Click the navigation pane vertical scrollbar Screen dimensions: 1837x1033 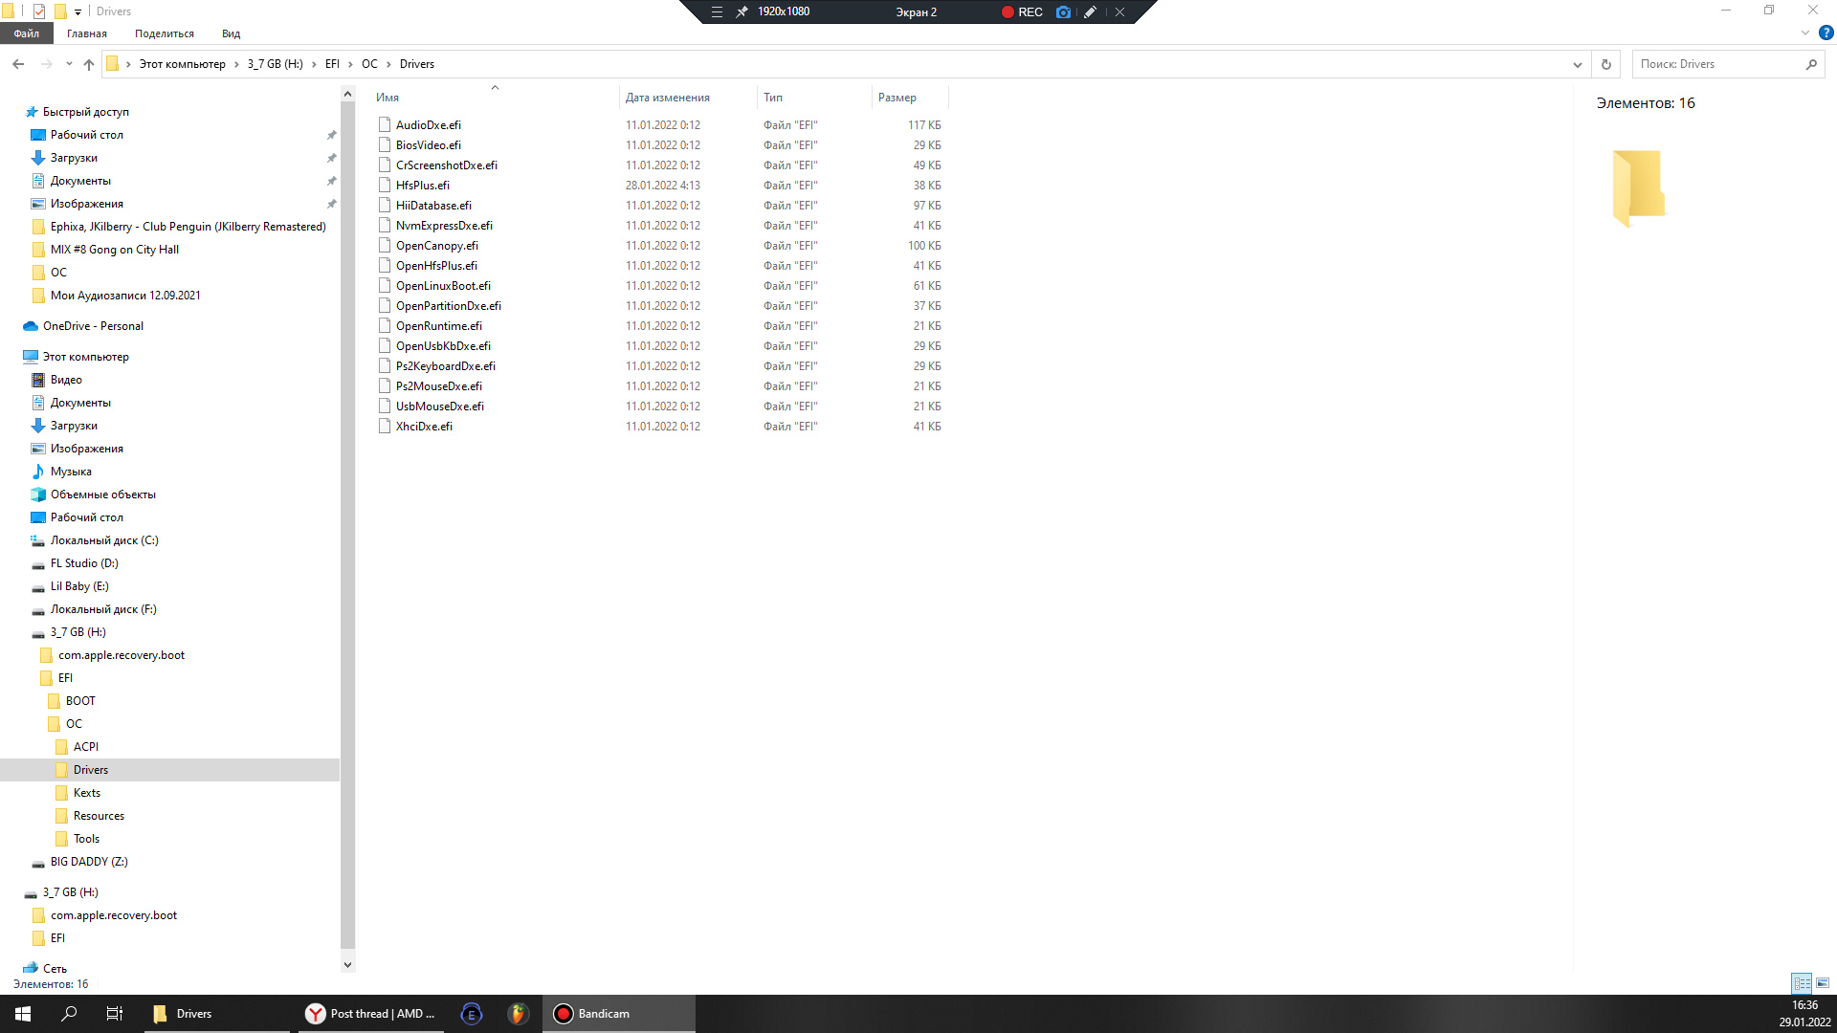[347, 526]
